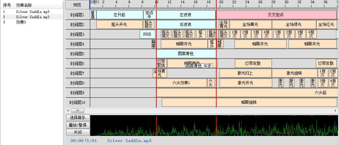Select the 时间层6 layer label
Screen dimensions: 339x145
pos(78,64)
